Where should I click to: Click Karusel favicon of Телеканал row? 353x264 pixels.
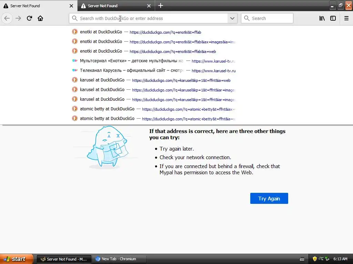click(75, 70)
